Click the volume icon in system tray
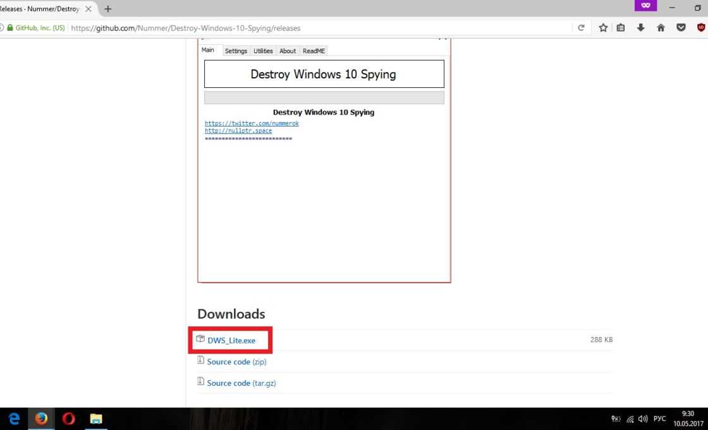Image resolution: width=708 pixels, height=430 pixels. click(x=643, y=419)
